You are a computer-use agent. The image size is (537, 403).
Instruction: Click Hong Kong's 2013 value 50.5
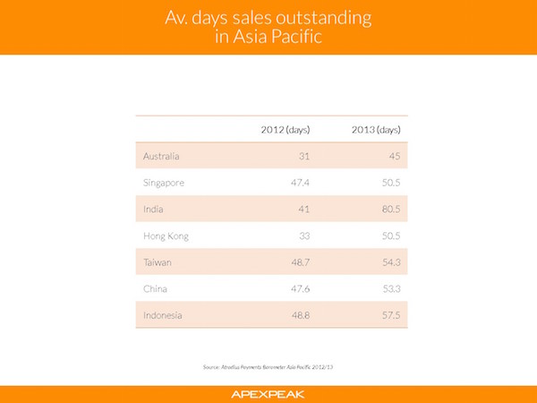391,236
